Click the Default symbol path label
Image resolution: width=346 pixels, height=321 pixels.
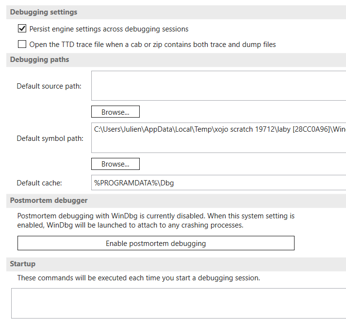click(50, 138)
